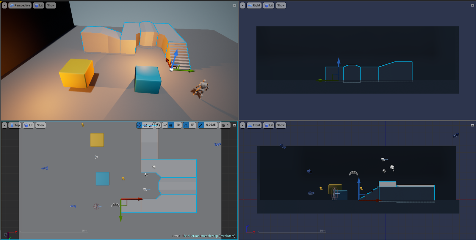This screenshot has height=240, width=476.
Task: Select the player start capsule in Front viewport
Action: point(335,193)
